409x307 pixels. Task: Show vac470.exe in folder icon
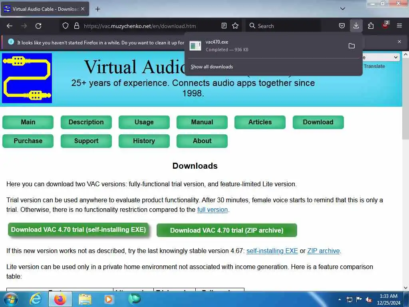[351, 46]
